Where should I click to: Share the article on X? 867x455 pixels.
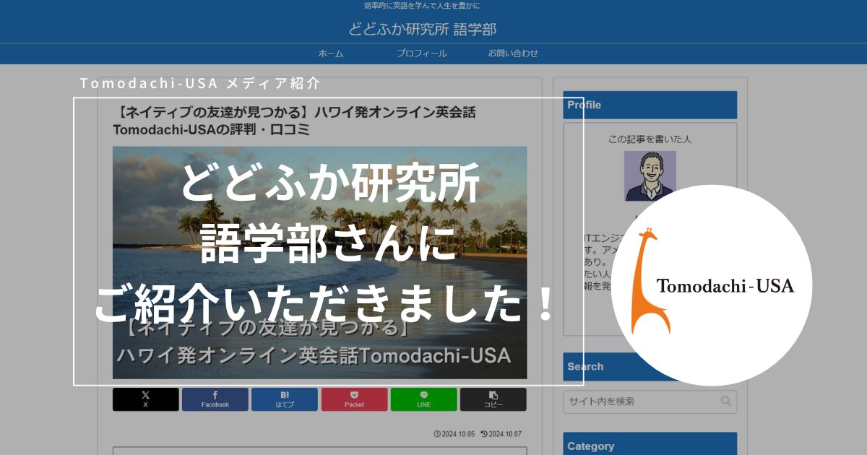point(146,399)
